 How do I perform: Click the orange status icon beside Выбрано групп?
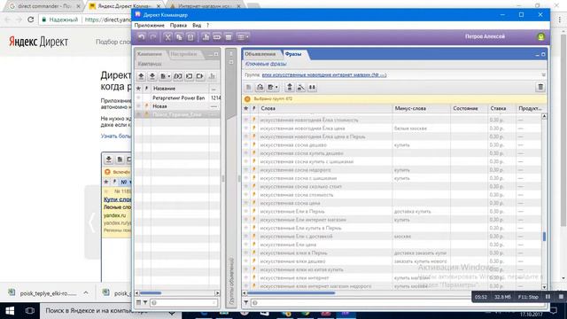(x=247, y=98)
